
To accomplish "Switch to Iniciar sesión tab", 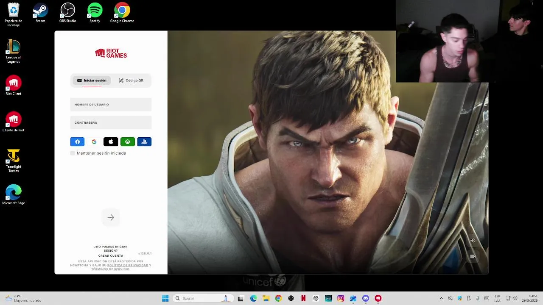I will pos(92,80).
